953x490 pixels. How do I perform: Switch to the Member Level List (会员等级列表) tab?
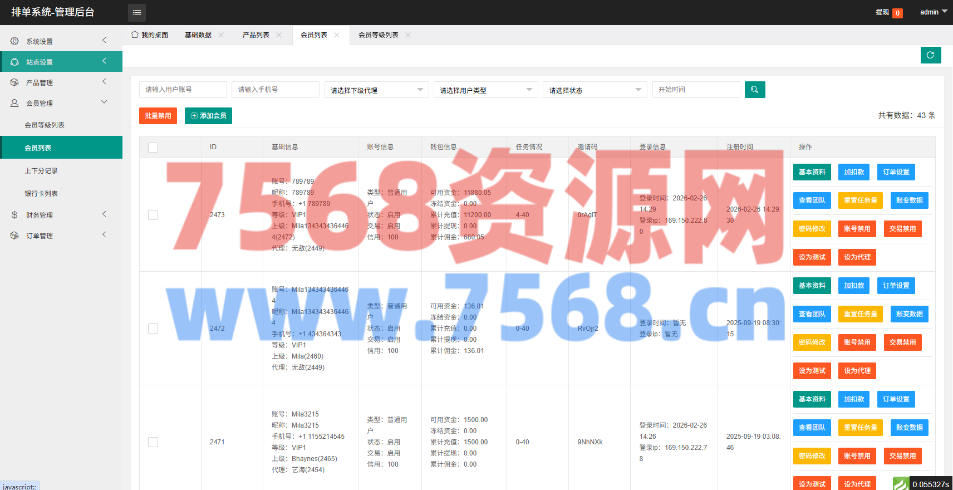(379, 35)
